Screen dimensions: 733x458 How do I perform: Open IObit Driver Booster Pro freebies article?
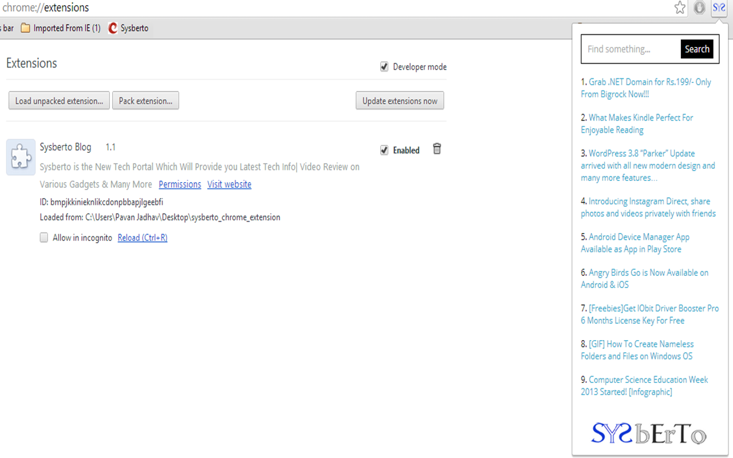649,314
